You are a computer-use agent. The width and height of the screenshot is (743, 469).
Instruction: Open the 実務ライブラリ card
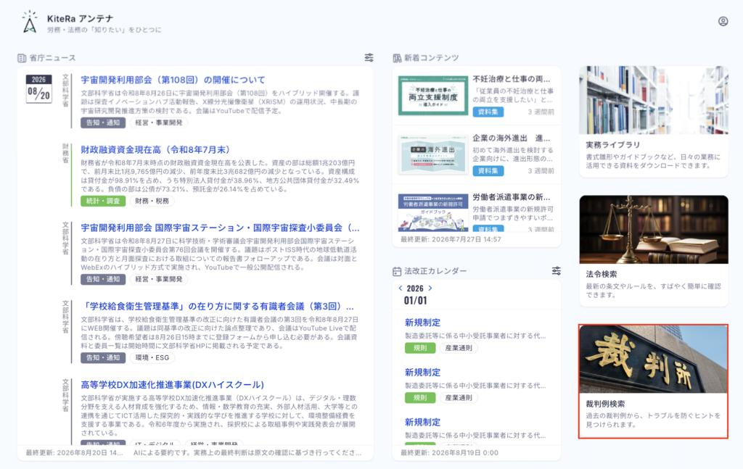[654, 122]
